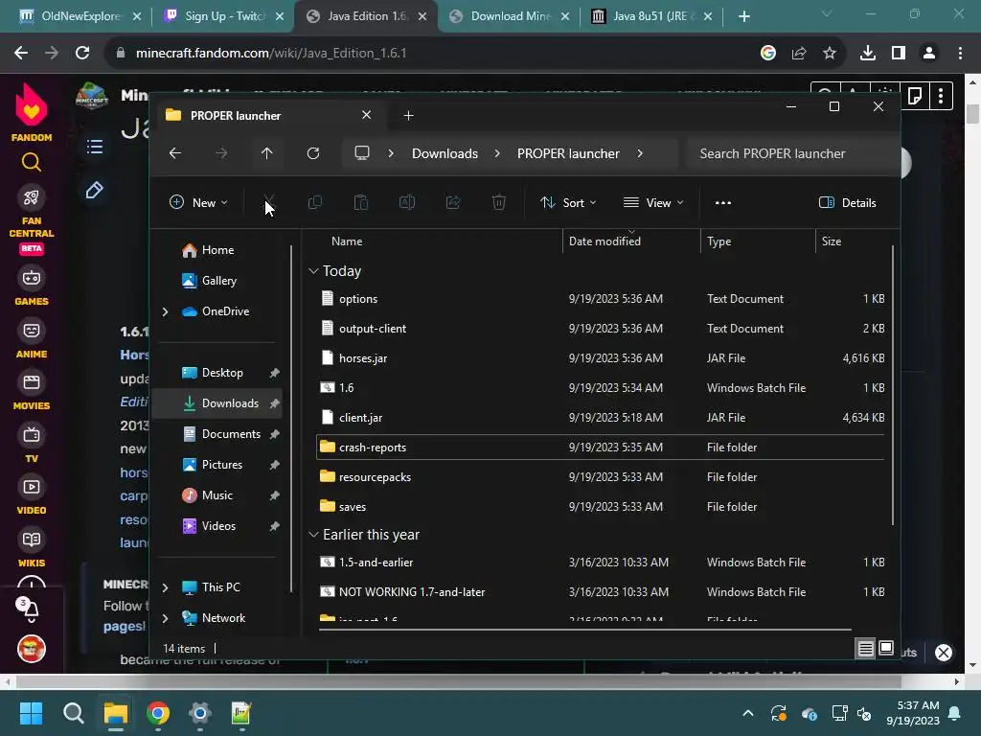Click the Copy icon in Explorer toolbar
The width and height of the screenshot is (981, 736).
click(314, 202)
